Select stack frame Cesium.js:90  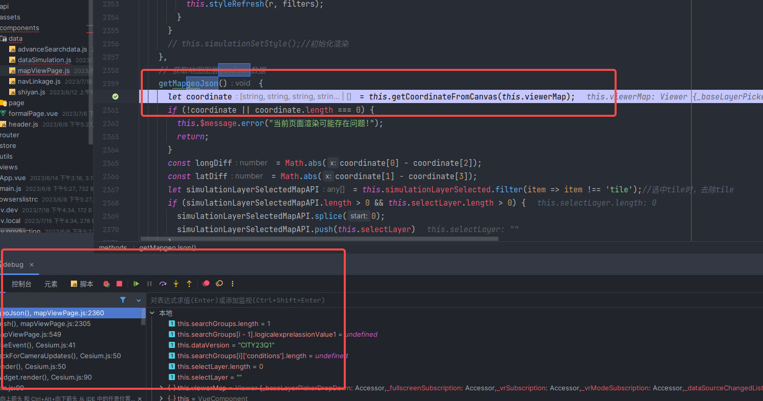pyautogui.click(x=70, y=378)
